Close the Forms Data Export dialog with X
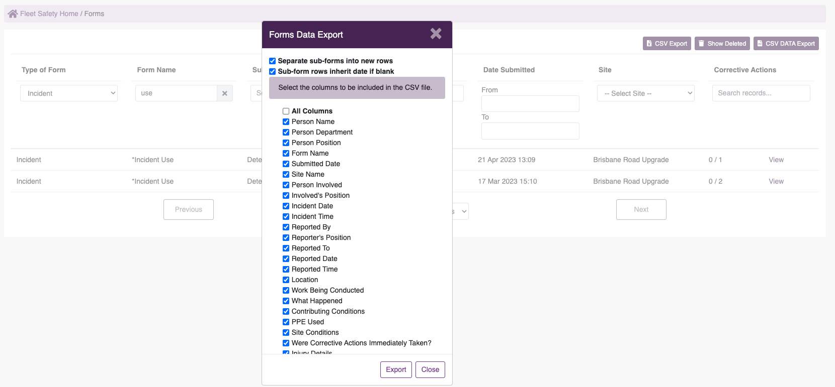This screenshot has height=387, width=835. pyautogui.click(x=436, y=34)
